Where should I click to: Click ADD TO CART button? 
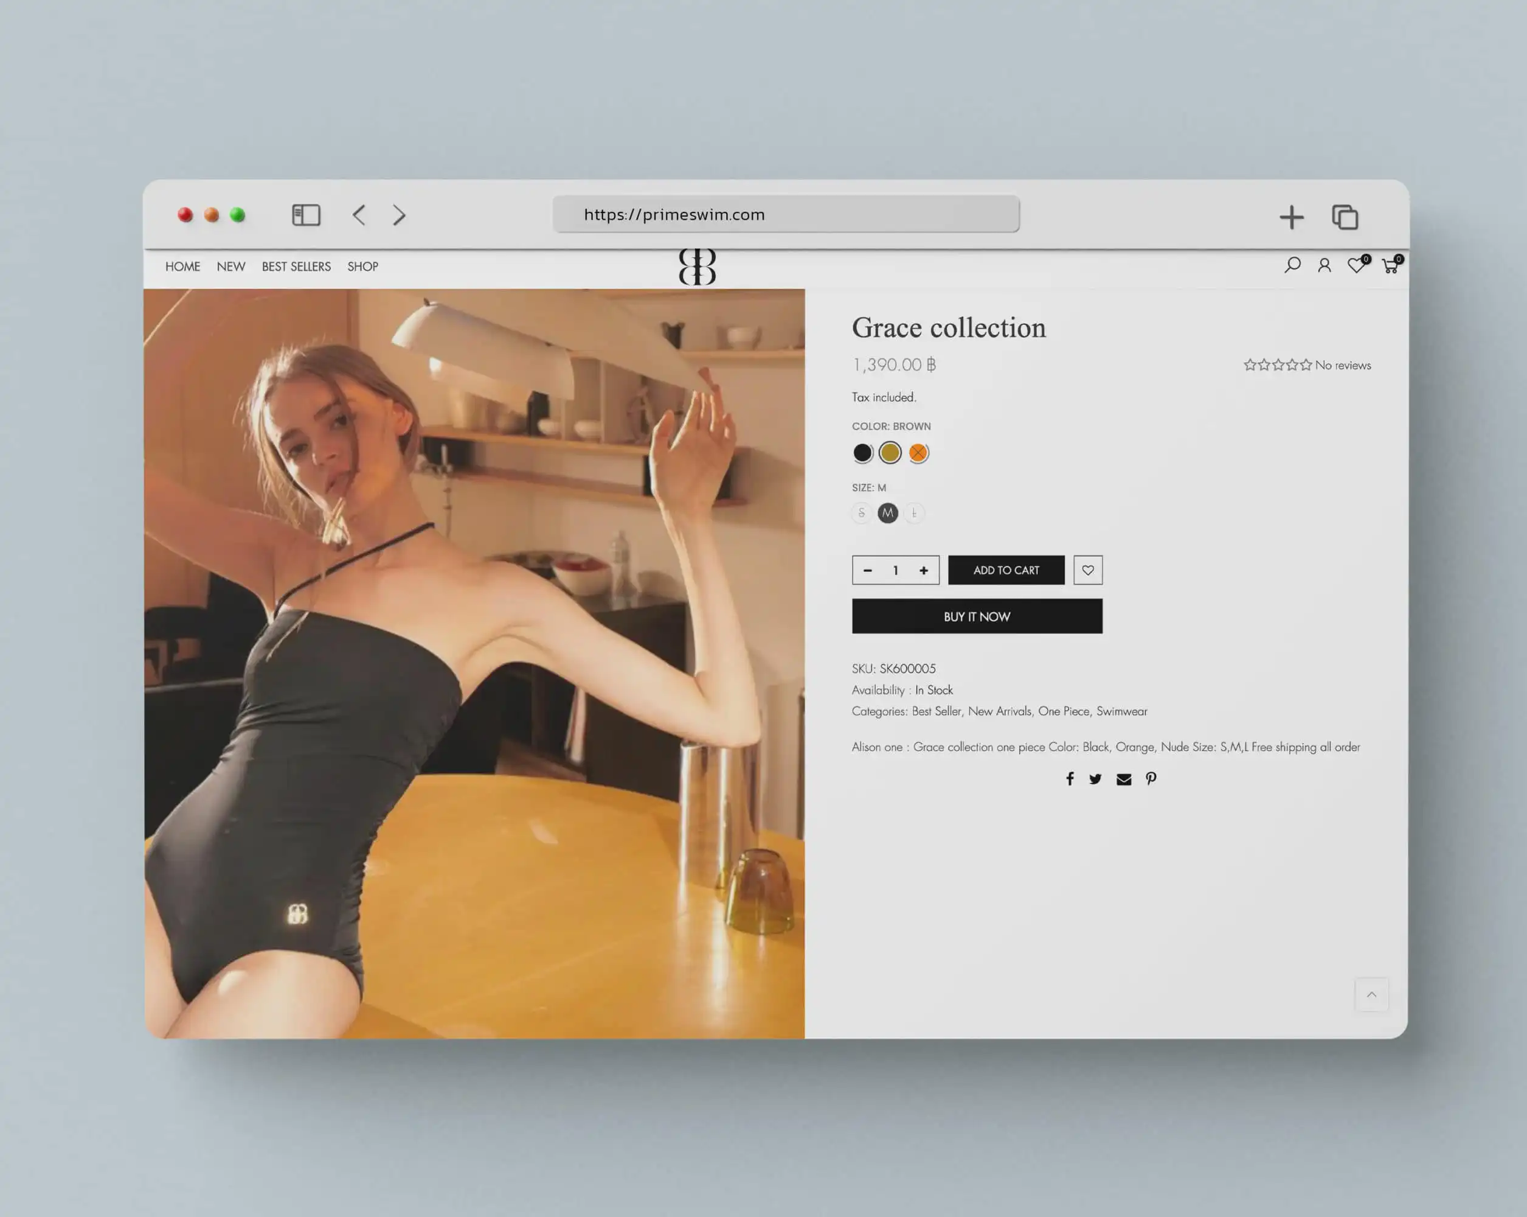tap(1006, 570)
